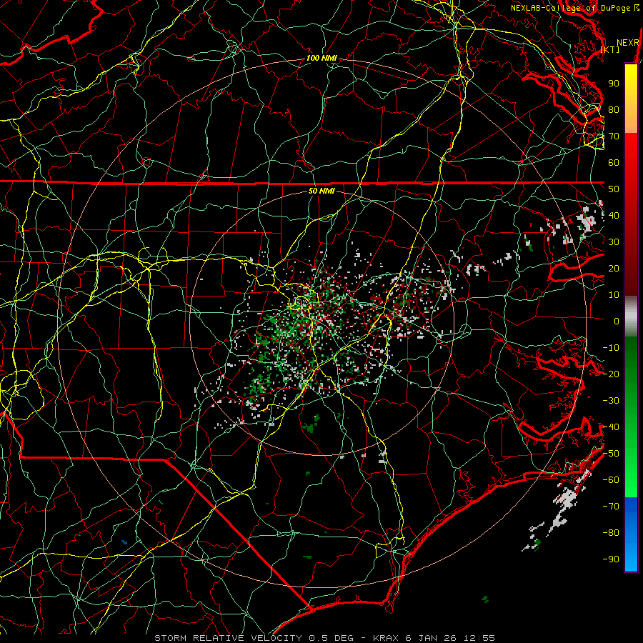The height and width of the screenshot is (643, 643).
Task: Click the 70 value on velocity scale
Action: click(614, 136)
